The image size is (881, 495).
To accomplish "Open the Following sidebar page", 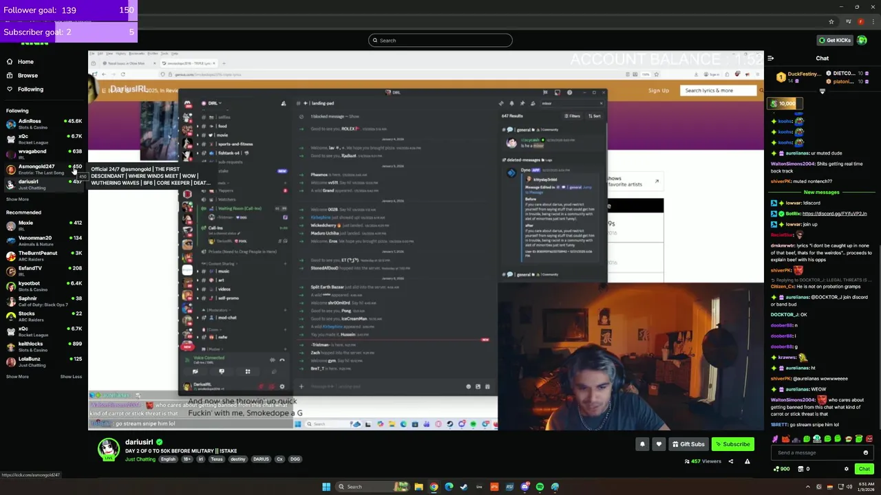I will [30, 89].
